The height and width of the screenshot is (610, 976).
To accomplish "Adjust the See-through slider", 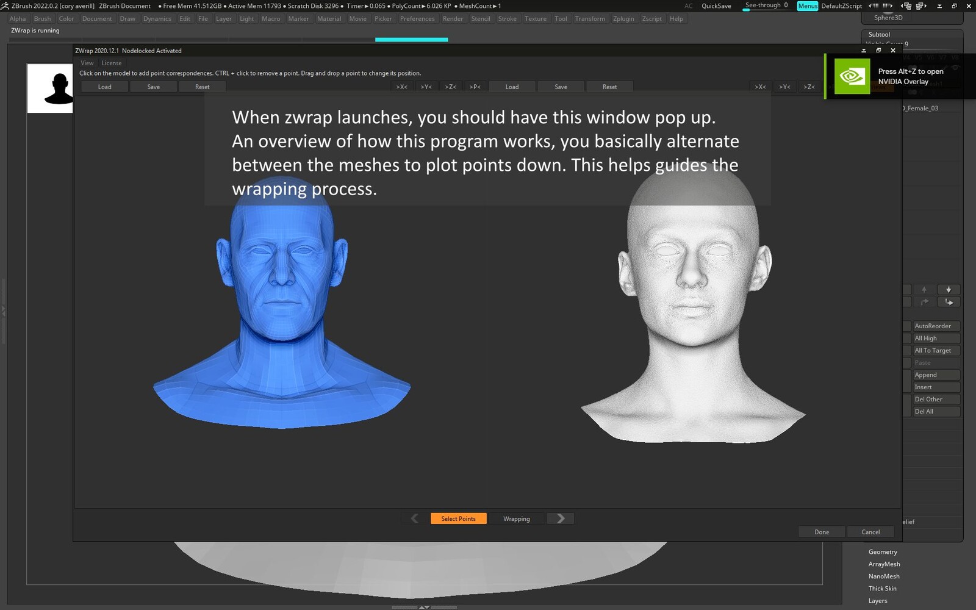I will click(766, 6).
